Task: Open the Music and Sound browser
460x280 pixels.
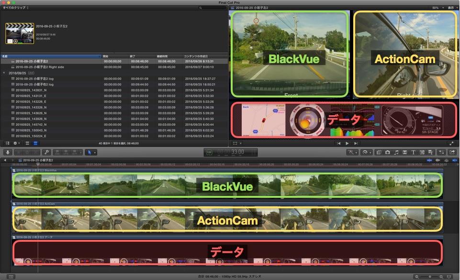Action: tap(396, 152)
